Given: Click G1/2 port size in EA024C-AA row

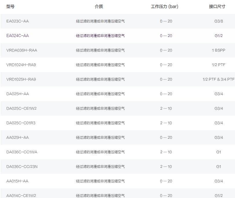Looking at the screenshot, I should click(219, 36).
